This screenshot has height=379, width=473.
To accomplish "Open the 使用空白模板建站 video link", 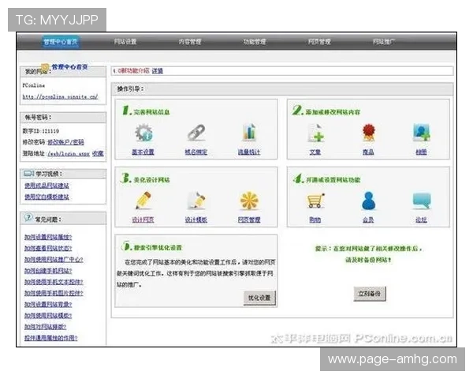I will point(47,197).
